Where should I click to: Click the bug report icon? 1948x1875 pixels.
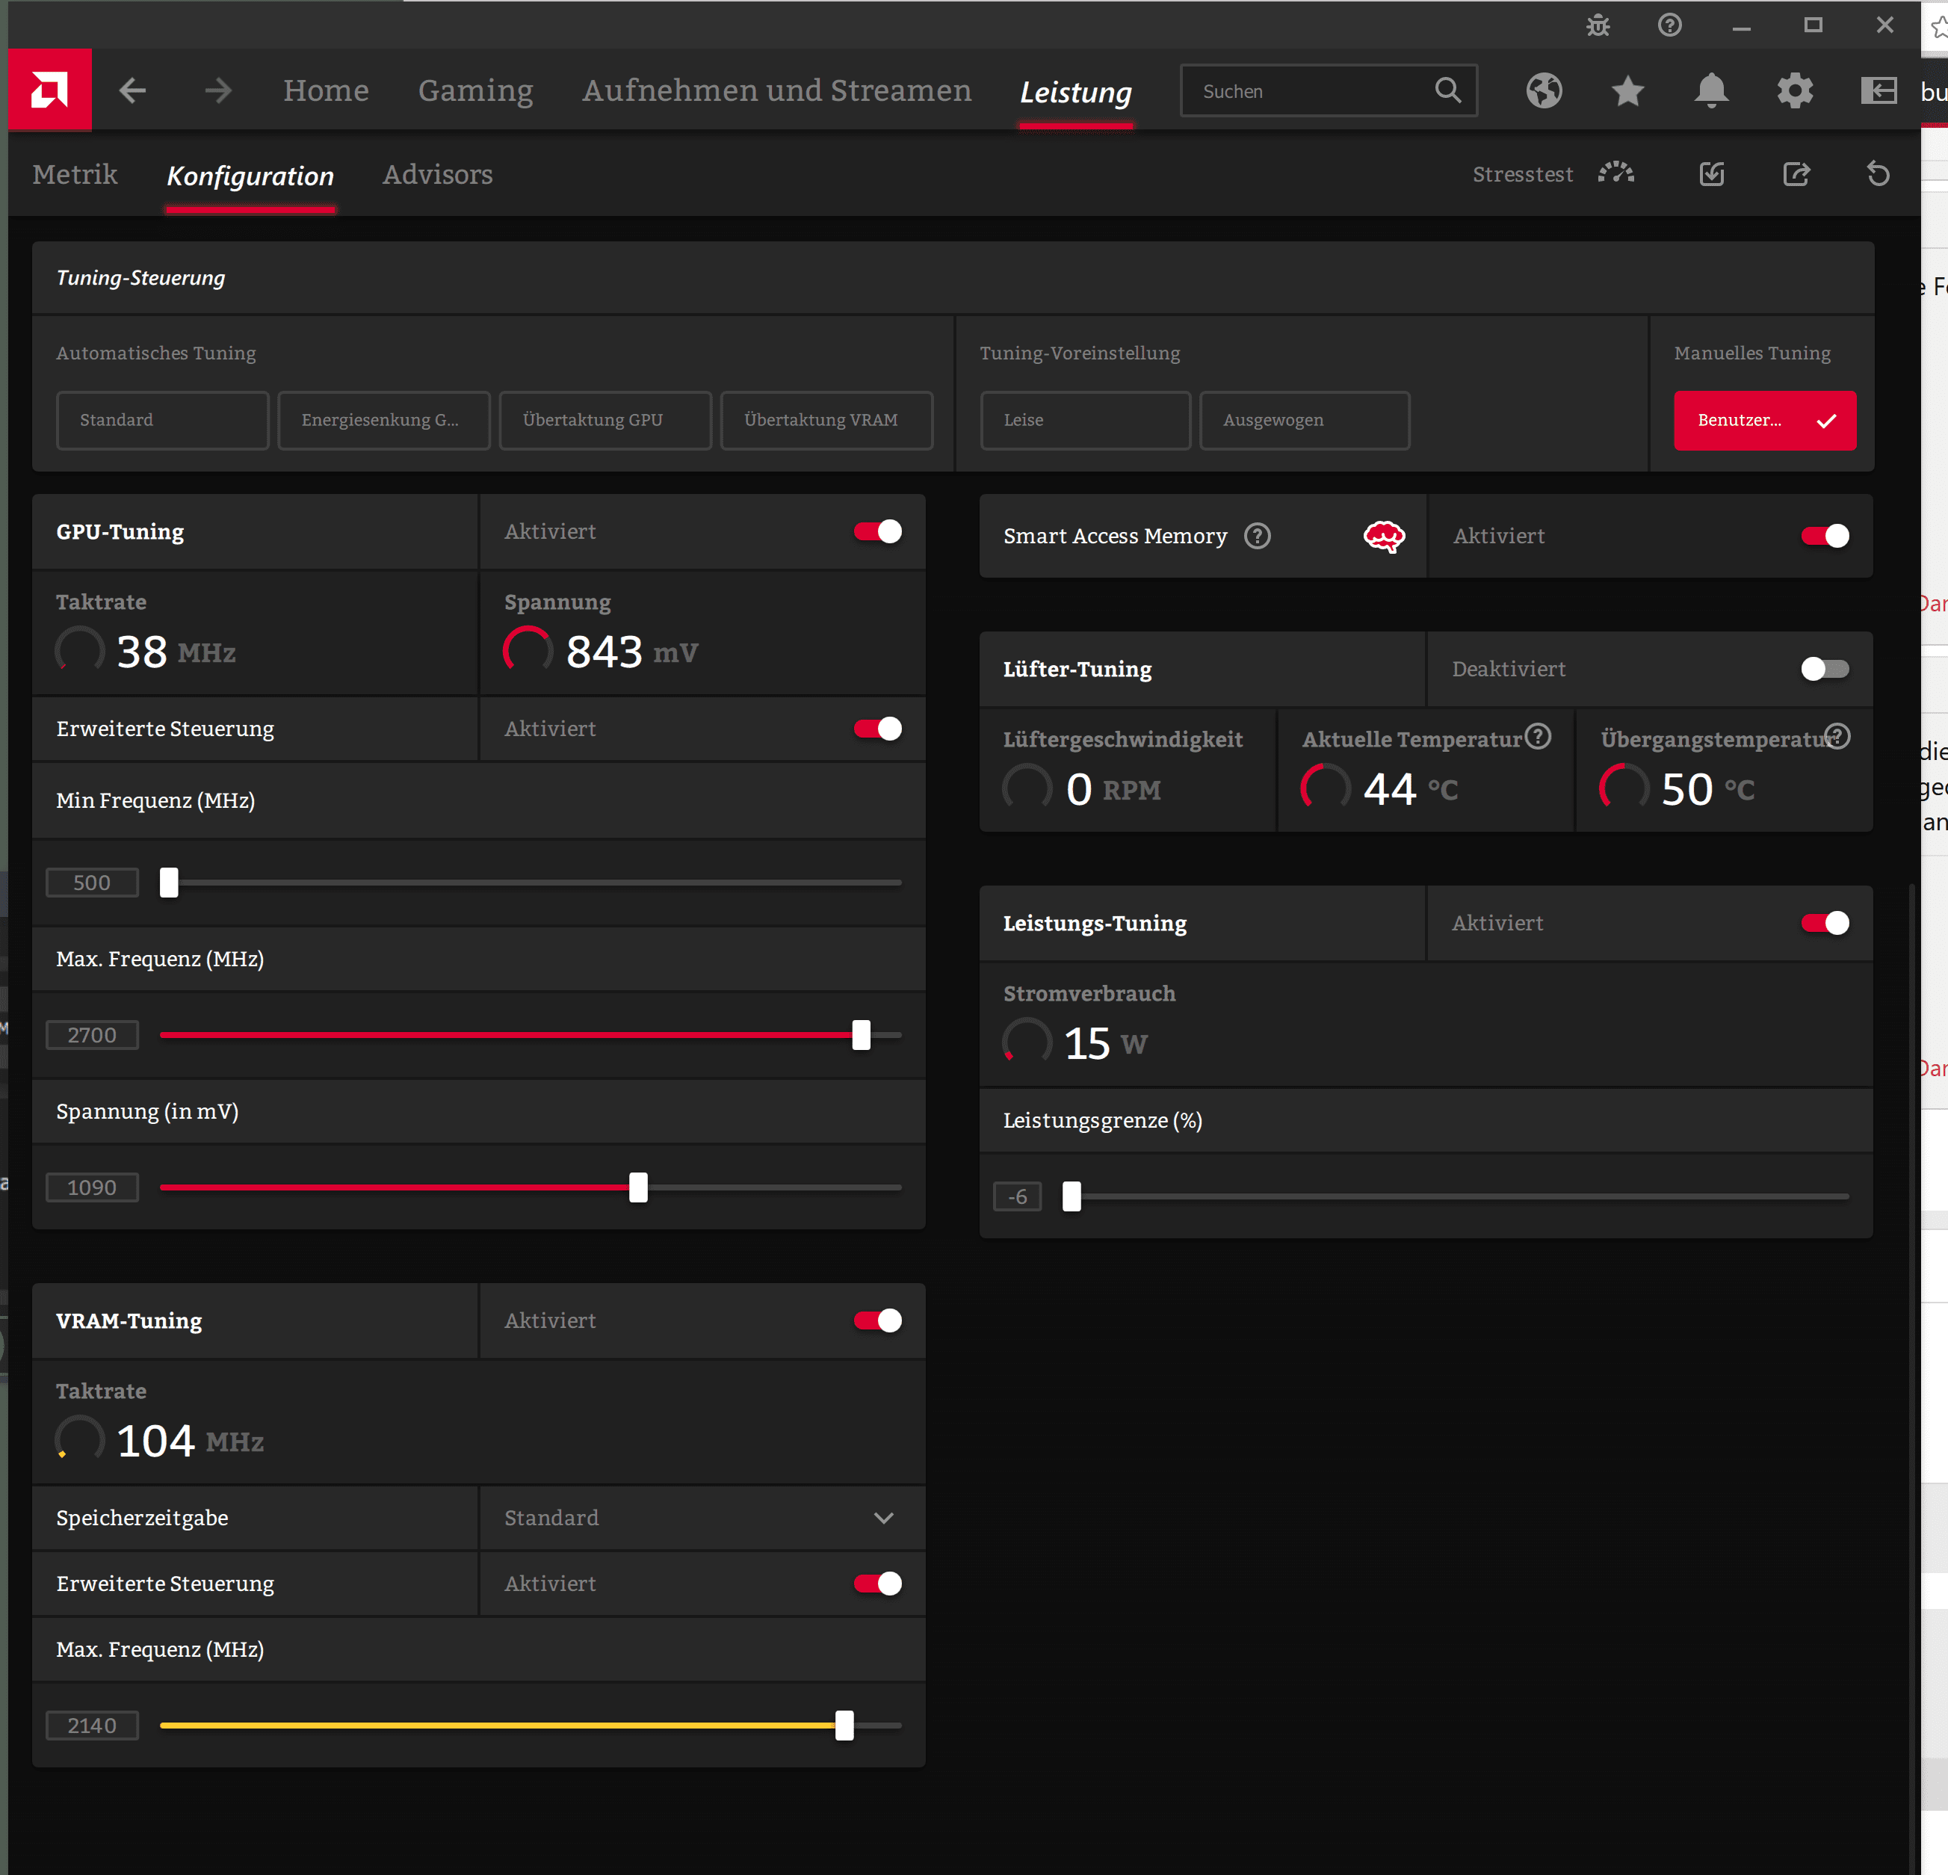click(1597, 25)
